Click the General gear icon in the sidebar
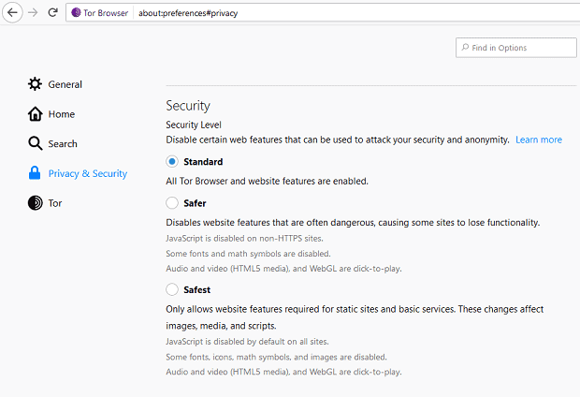The width and height of the screenshot is (580, 397). point(35,84)
